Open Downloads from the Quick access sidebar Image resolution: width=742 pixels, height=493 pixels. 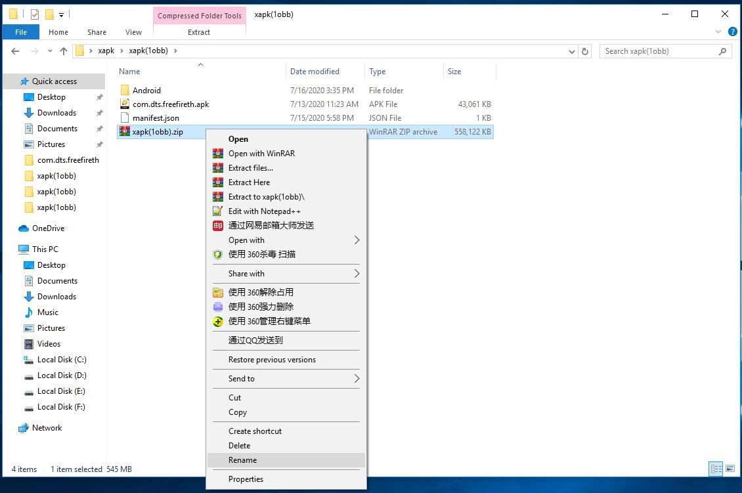pos(58,112)
